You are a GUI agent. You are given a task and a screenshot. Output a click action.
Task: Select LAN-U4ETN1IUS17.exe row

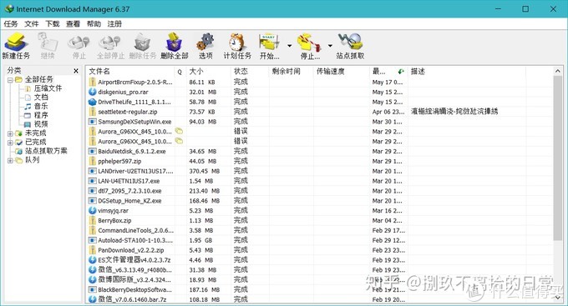tap(320, 181)
